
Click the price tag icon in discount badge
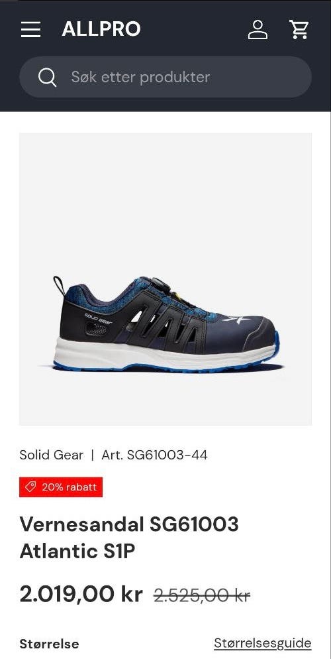(30, 487)
